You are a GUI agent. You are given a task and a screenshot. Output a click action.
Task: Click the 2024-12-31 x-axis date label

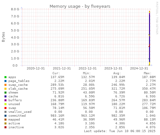click(x=139, y=68)
